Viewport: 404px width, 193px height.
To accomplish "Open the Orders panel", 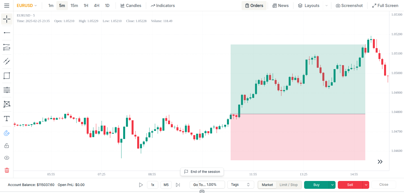I will coord(254,6).
